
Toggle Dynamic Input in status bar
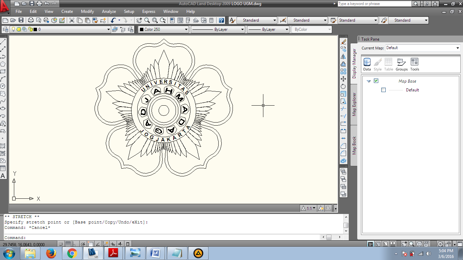(113, 244)
